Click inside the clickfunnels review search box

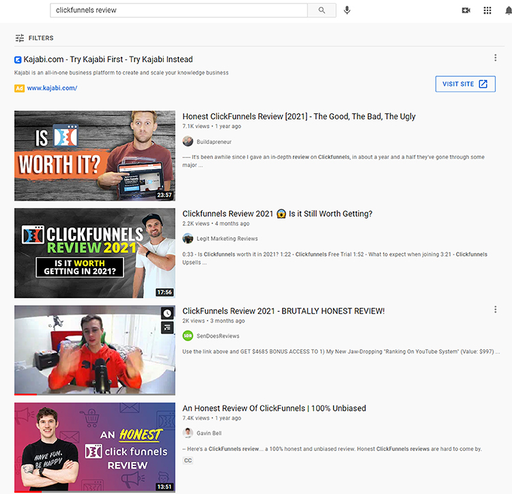tap(179, 10)
